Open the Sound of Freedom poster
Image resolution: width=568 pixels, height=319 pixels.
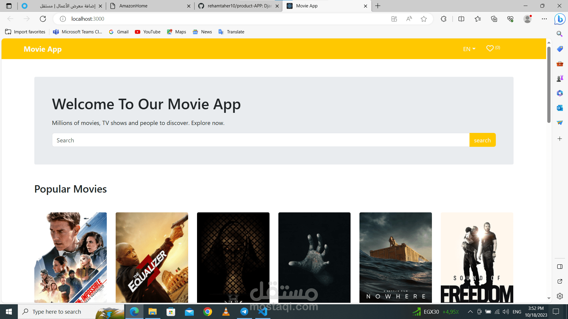tap(477, 258)
